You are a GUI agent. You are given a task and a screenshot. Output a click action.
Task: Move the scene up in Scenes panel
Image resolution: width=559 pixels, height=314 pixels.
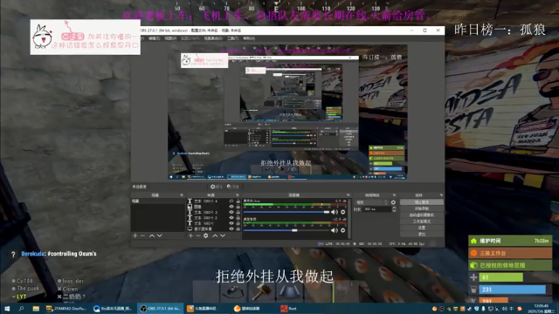[152, 235]
